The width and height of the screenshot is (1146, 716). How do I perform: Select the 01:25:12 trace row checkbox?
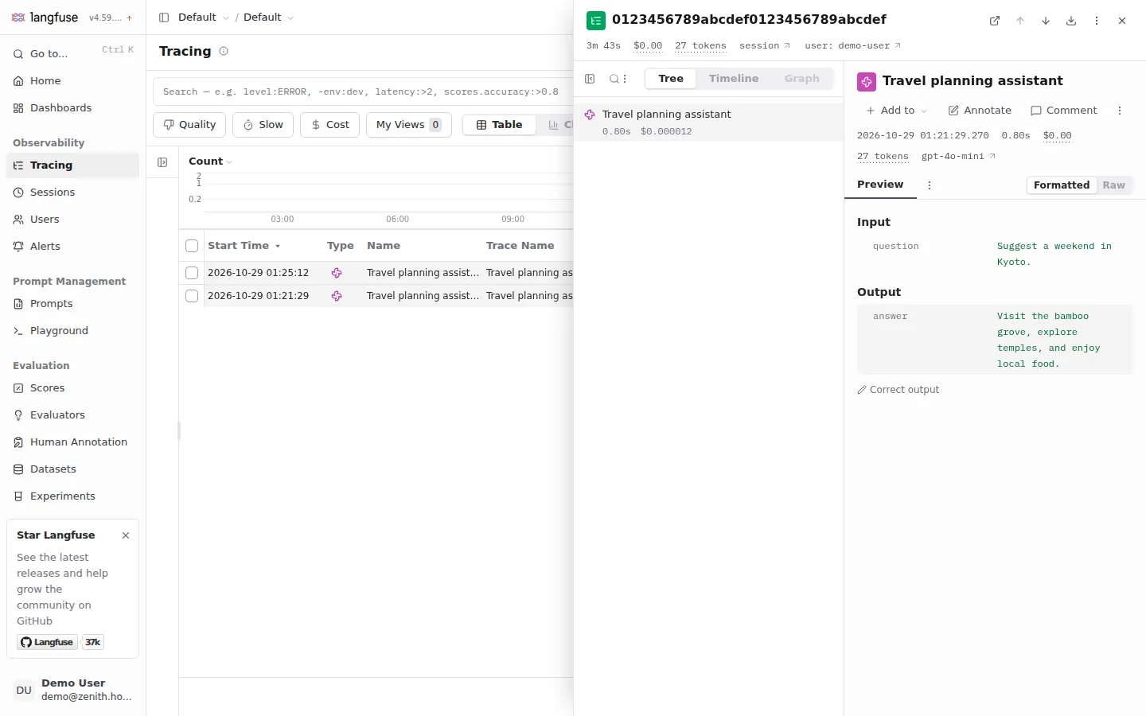click(192, 273)
